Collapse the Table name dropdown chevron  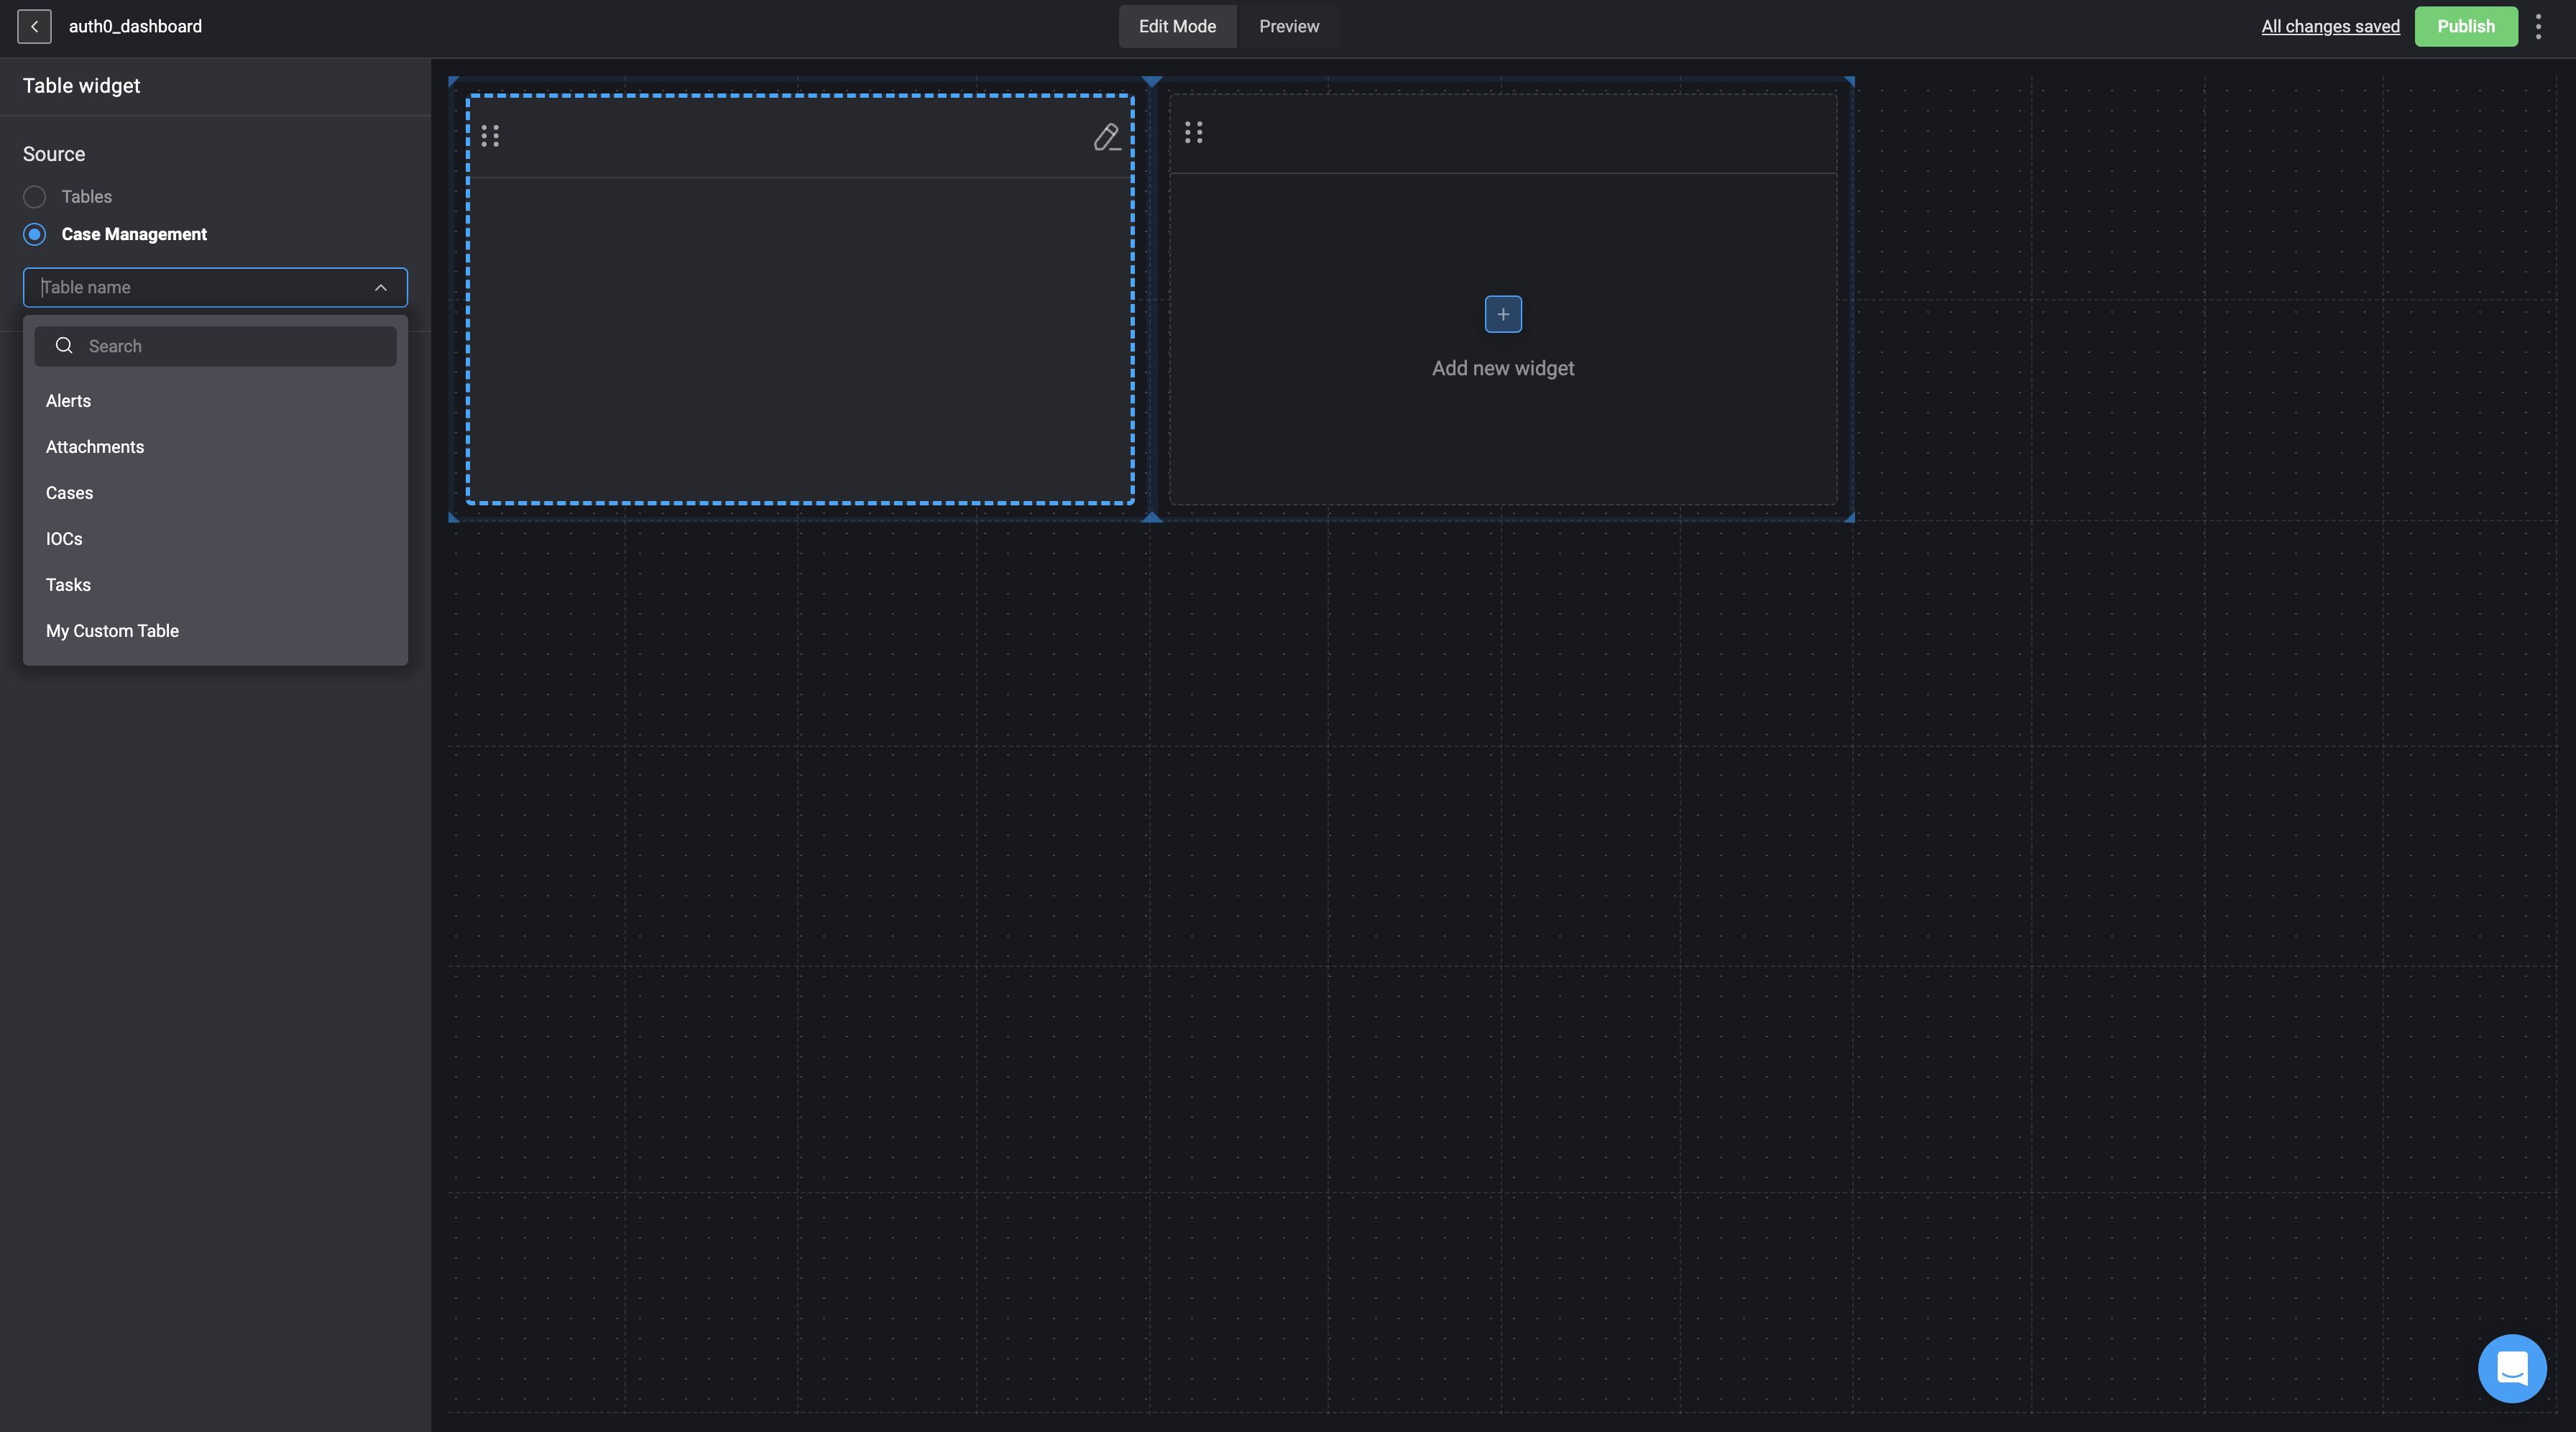click(381, 288)
